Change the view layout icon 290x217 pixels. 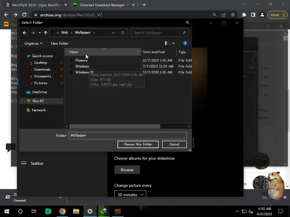[167, 43]
